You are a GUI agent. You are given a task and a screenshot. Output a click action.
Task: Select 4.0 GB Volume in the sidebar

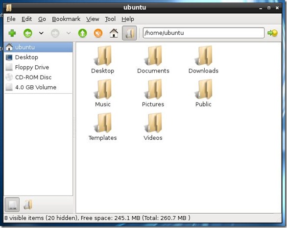tap(38, 87)
